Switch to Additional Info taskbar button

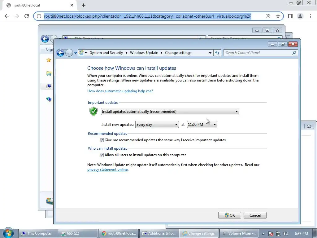pyautogui.click(x=159, y=233)
